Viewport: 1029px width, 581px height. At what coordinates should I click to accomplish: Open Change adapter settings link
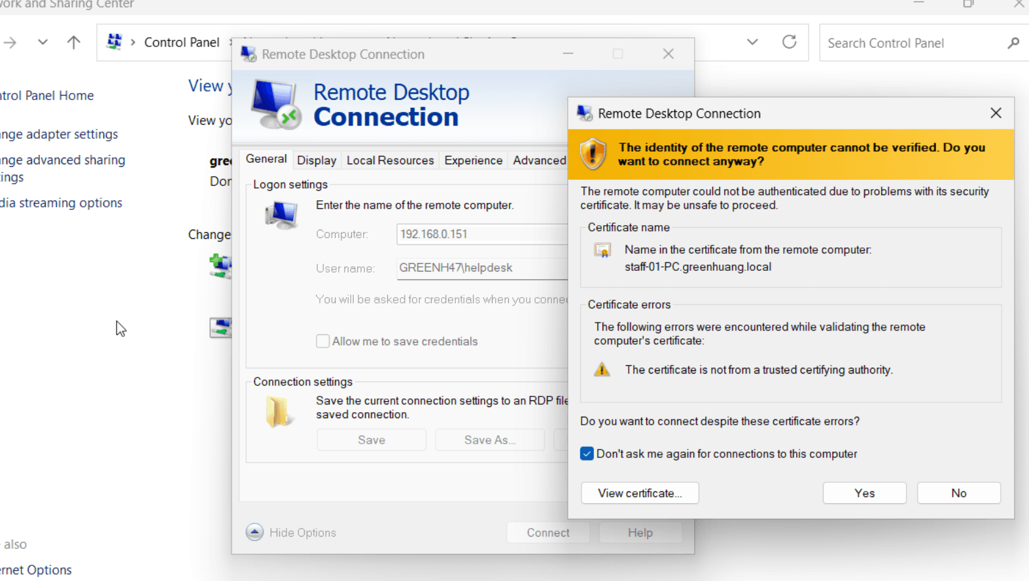tap(59, 134)
